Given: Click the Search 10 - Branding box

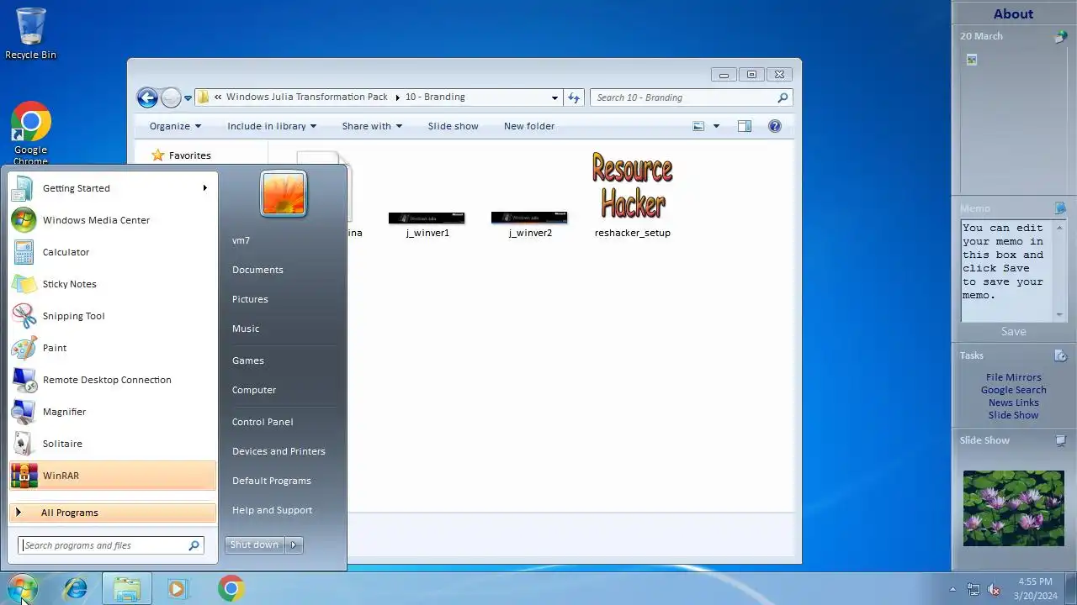Looking at the screenshot, I should click(691, 97).
